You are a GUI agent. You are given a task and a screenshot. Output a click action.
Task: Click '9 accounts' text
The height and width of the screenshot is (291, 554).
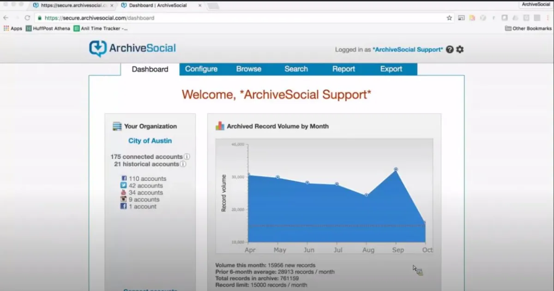144,199
